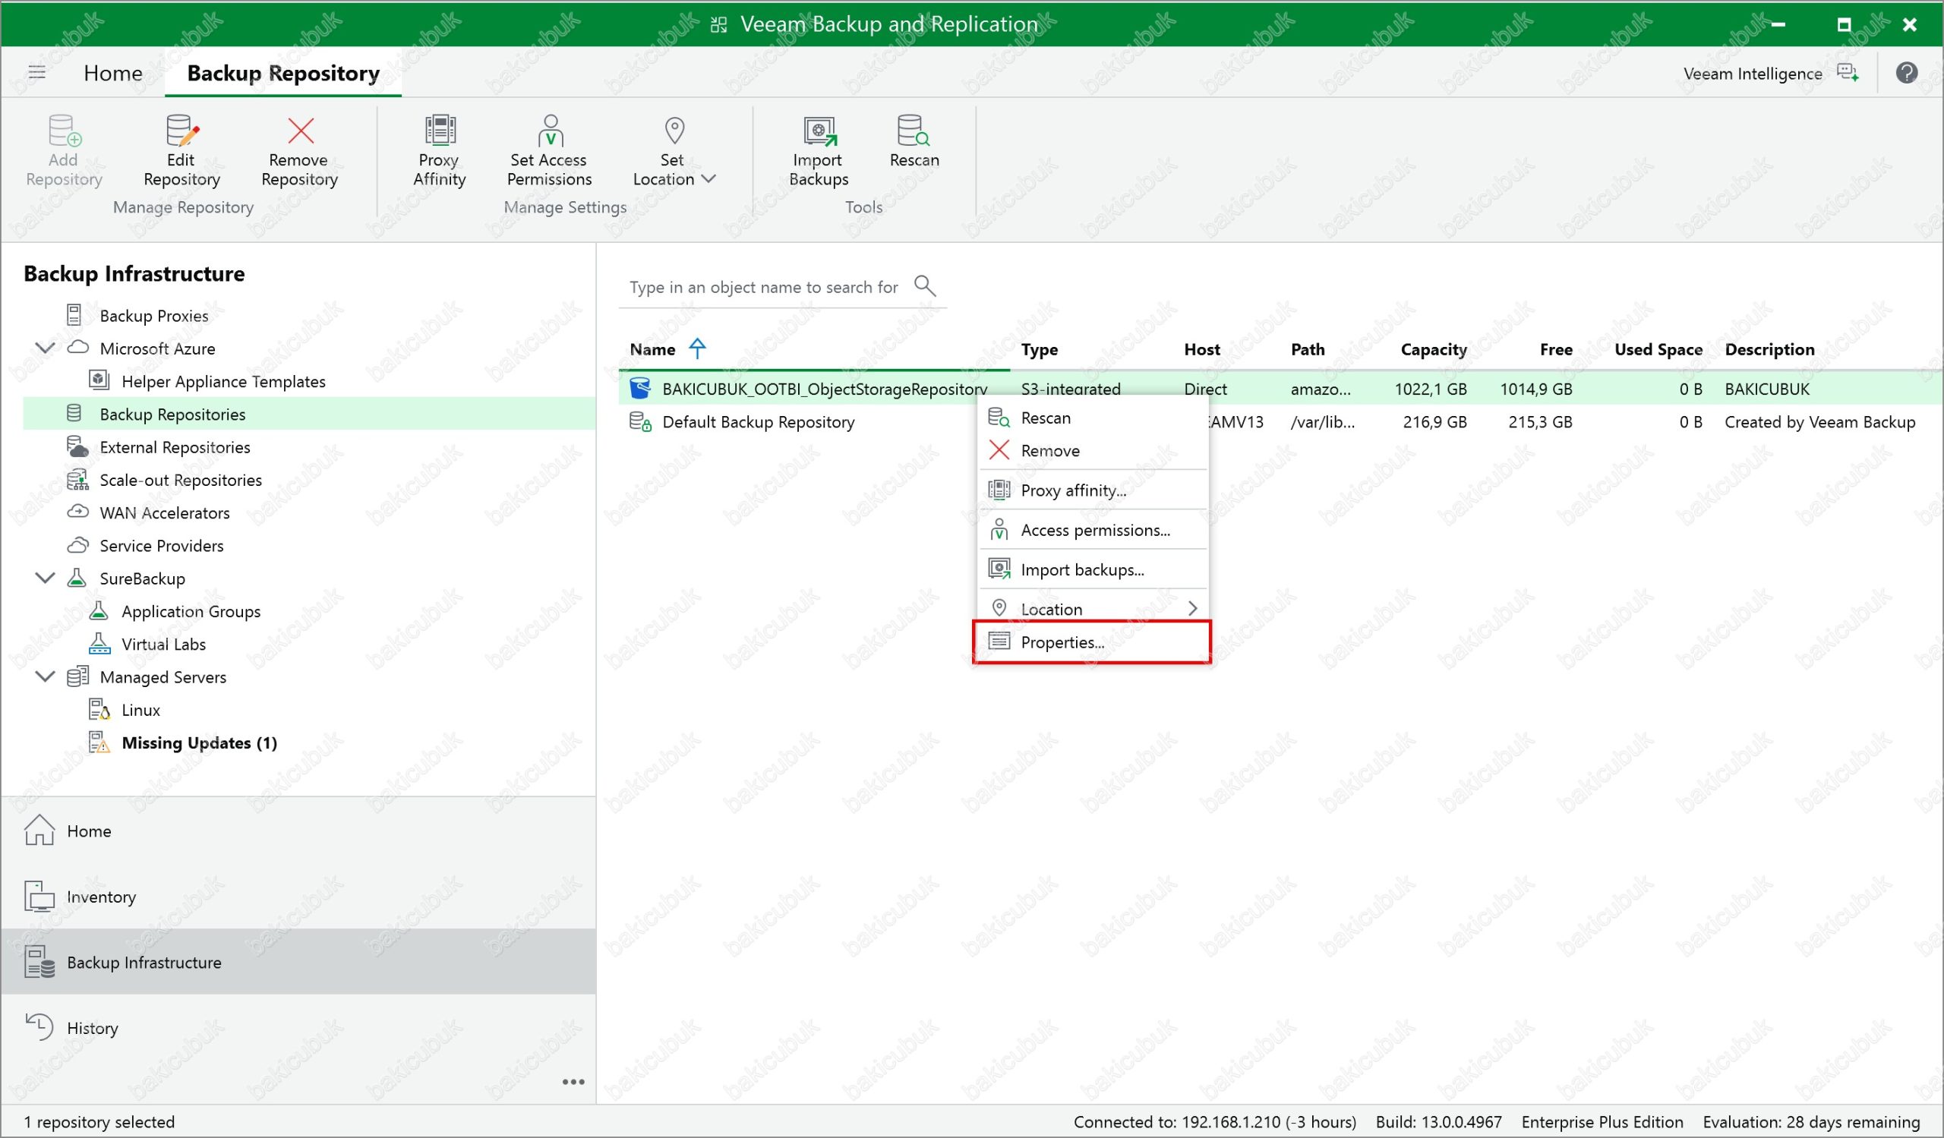Select Service Providers tree node
Image resolution: width=1944 pixels, height=1138 pixels.
pos(161,545)
